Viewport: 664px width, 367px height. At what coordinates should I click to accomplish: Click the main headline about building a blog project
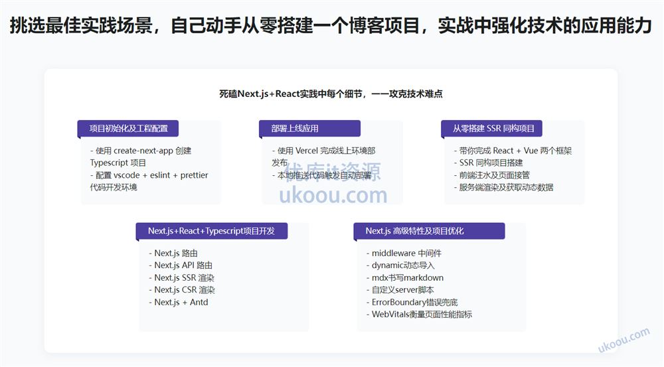[x=331, y=25]
